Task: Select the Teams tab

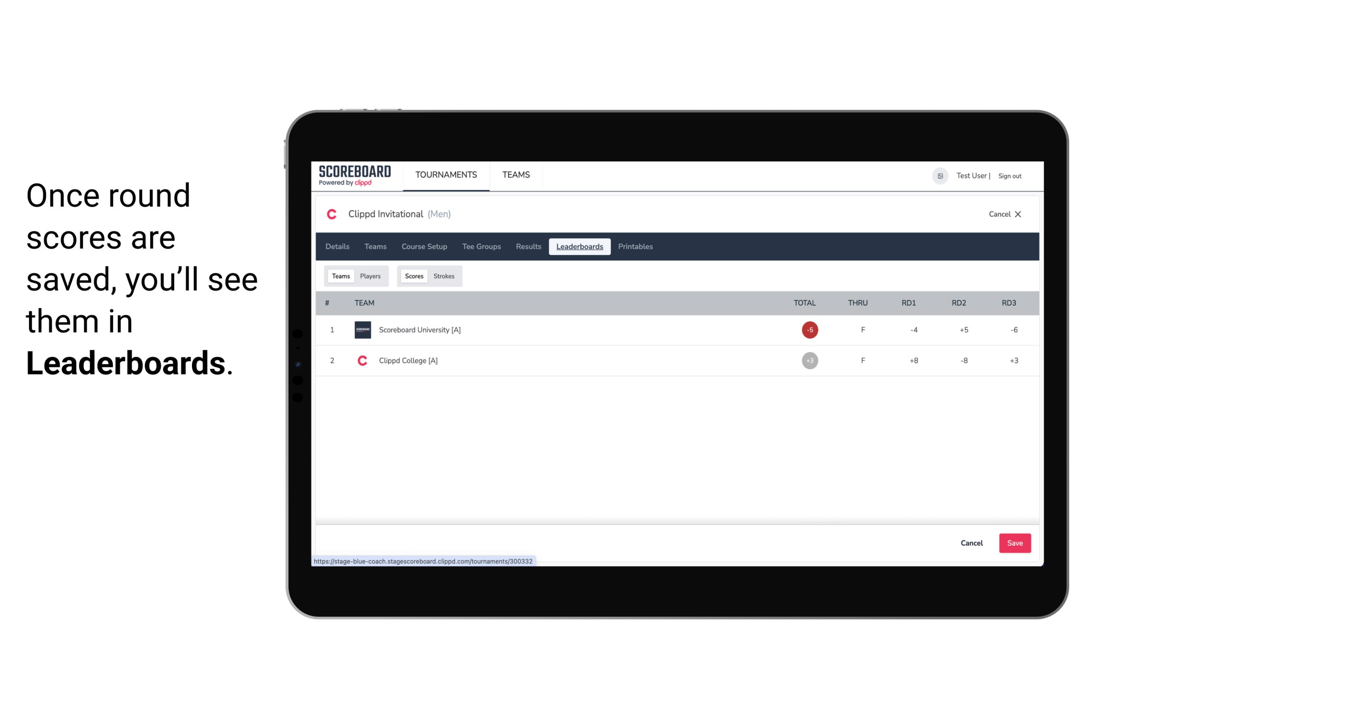Action: (x=340, y=276)
